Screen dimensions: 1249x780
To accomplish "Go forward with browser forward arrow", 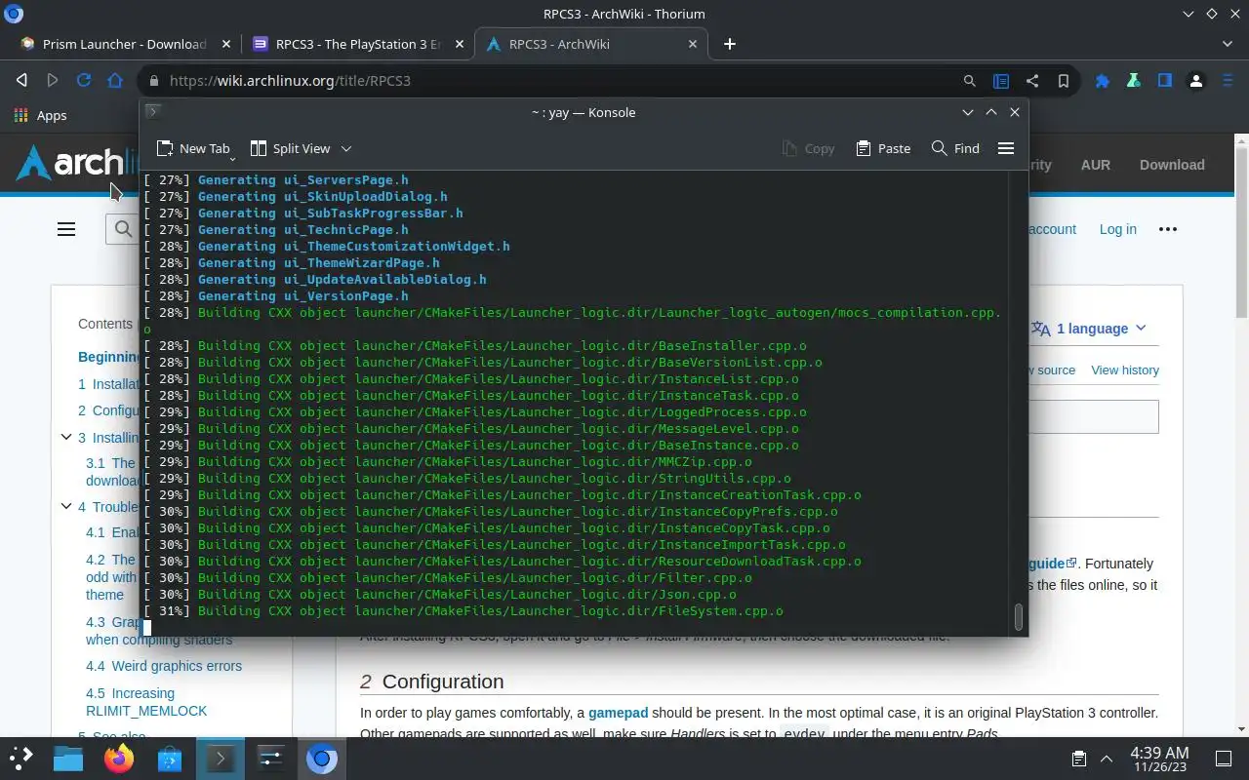I will point(53,81).
